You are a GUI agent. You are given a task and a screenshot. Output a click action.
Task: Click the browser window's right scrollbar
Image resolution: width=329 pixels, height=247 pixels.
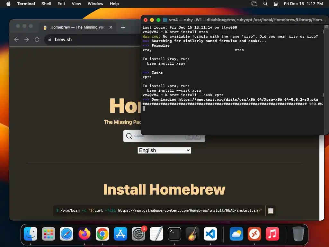pos(321,178)
